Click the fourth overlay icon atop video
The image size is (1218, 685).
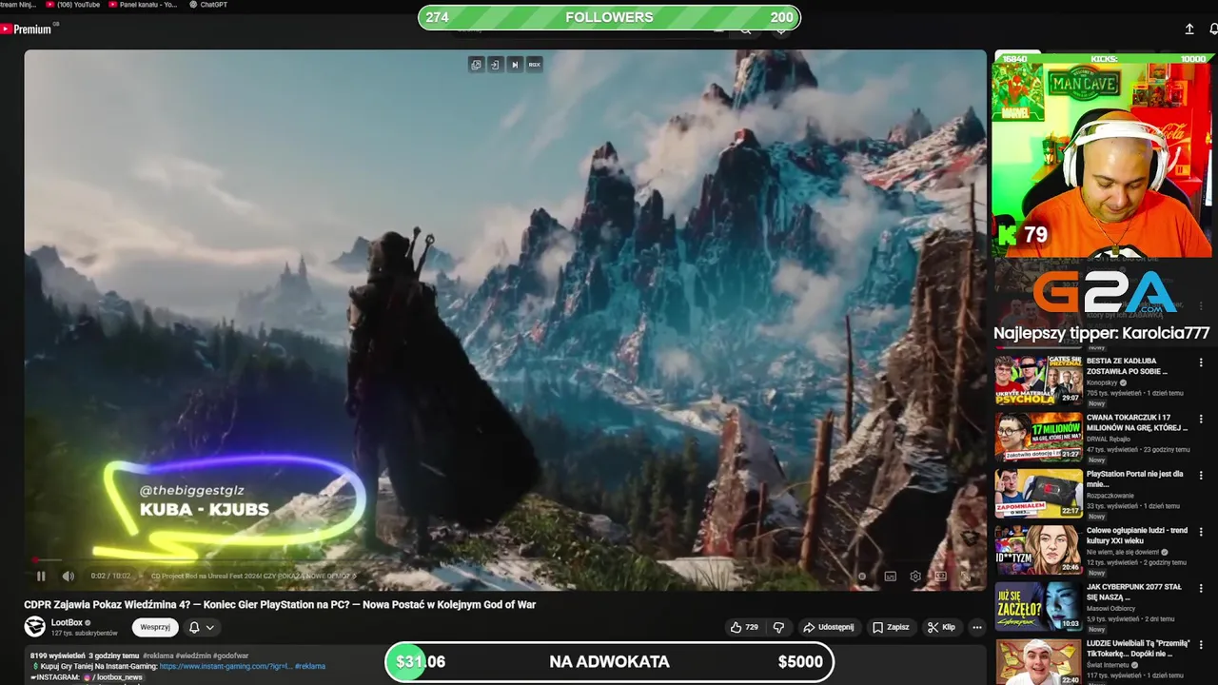534,65
